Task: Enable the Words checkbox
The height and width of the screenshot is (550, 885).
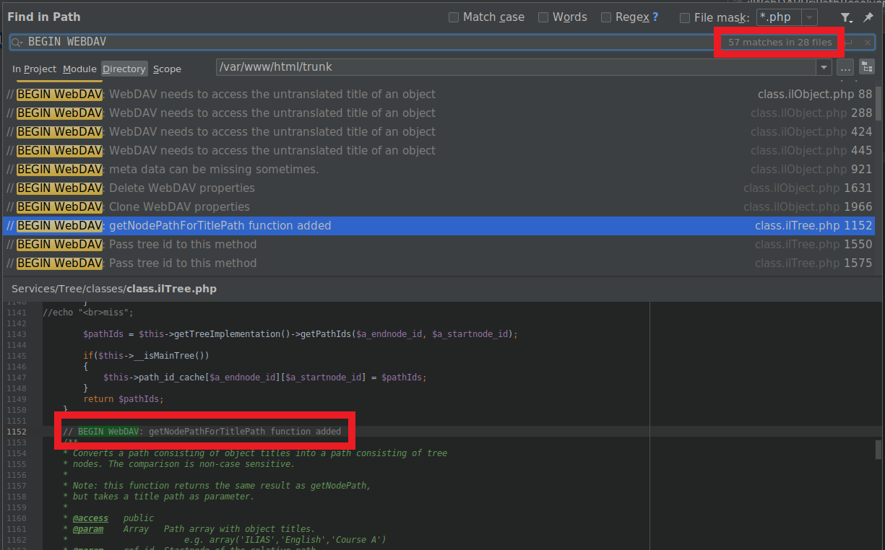Action: [x=543, y=17]
